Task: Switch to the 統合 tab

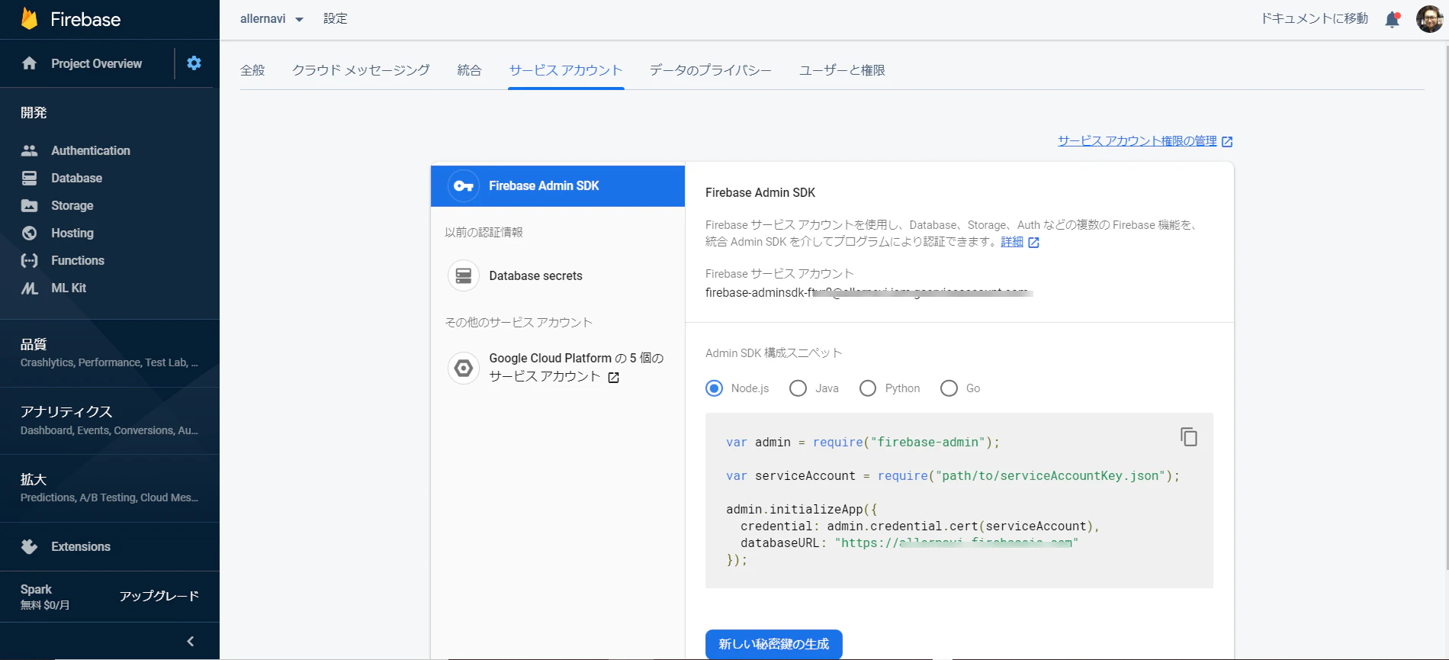Action: click(x=470, y=70)
